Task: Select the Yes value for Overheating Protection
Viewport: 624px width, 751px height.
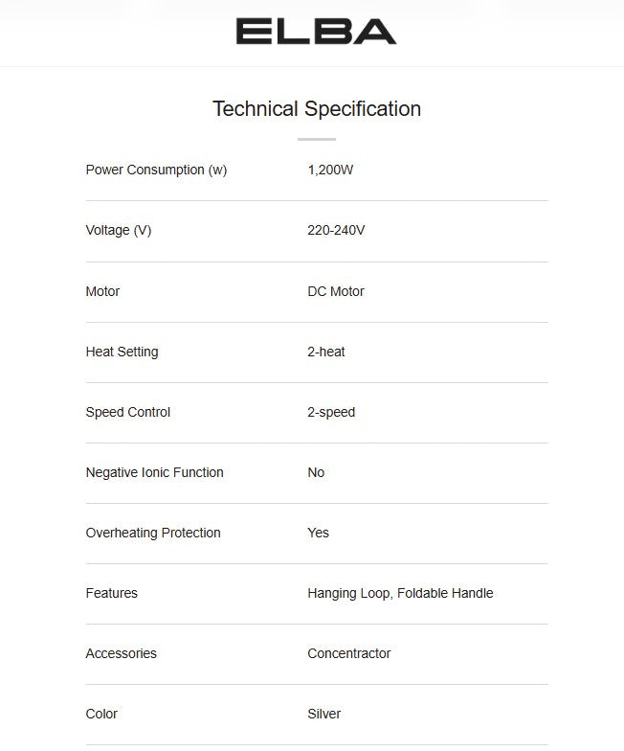Action: click(318, 533)
